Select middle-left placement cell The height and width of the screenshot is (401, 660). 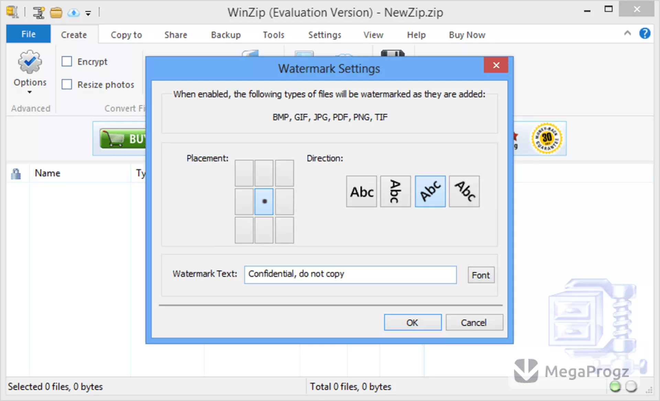[244, 201]
